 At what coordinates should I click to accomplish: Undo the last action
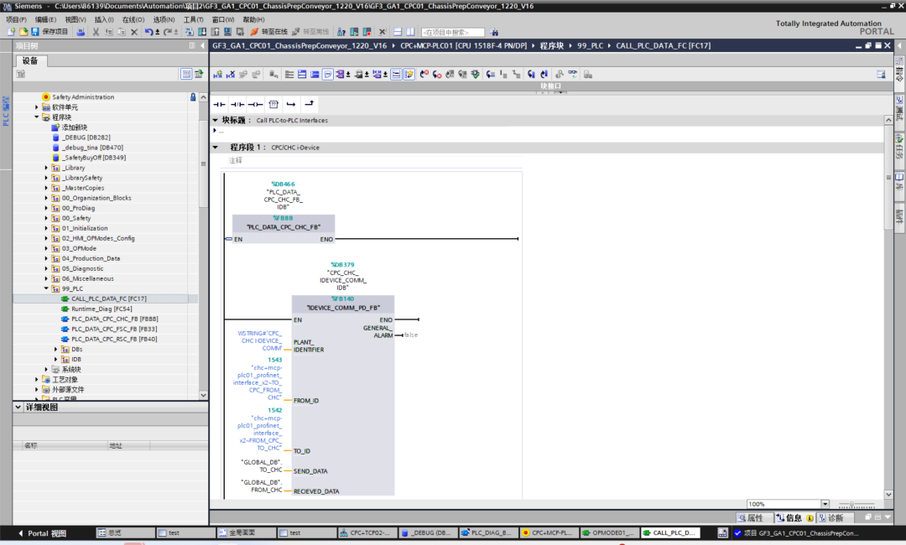149,32
